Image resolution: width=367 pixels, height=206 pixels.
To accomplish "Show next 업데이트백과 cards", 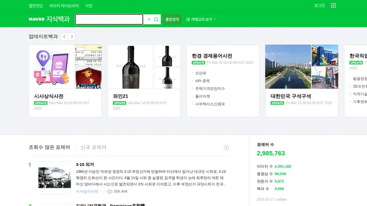I will pos(72,37).
